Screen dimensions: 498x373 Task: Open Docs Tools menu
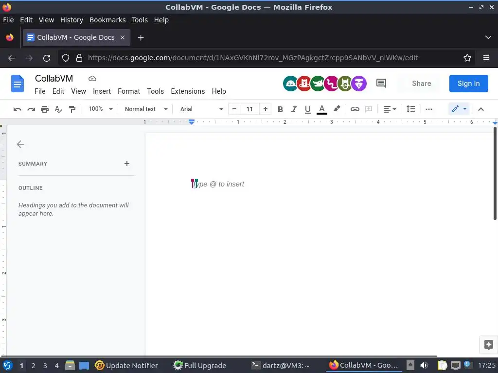(155, 91)
